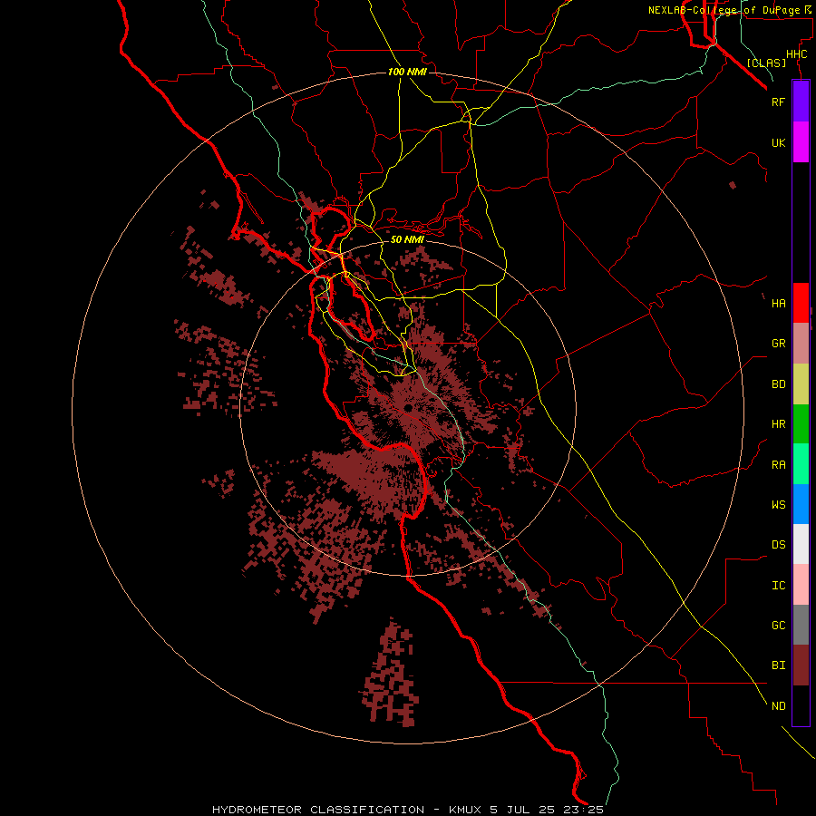Click the BD yellow legend swatch
The image size is (816, 816).
click(801, 384)
